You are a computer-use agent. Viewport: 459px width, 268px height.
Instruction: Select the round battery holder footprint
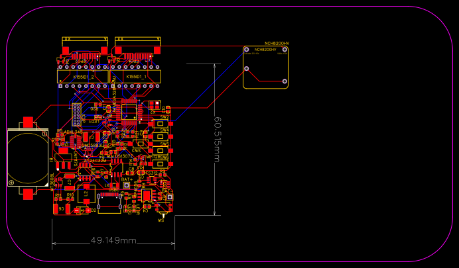coord(28,157)
